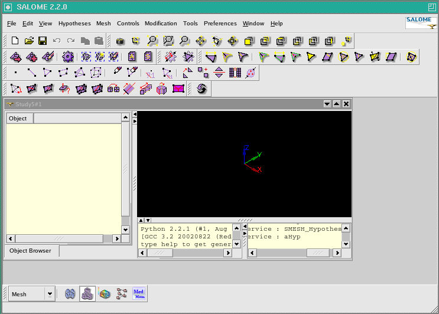Open the Modification menu
Screen dimensions: 439x314
click(161, 24)
